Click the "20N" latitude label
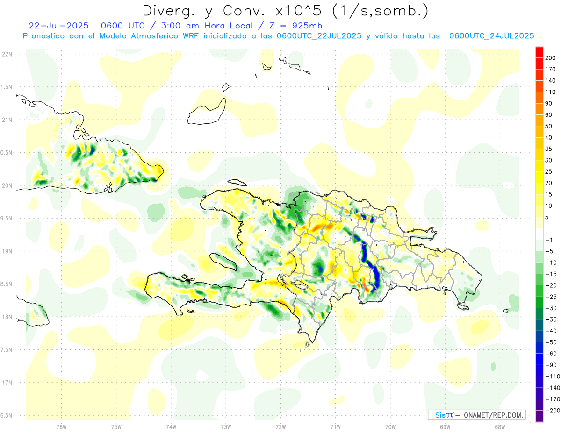The height and width of the screenshot is (433, 561). 7,185
